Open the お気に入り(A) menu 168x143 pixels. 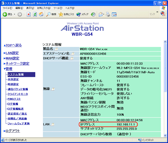pos(44,8)
